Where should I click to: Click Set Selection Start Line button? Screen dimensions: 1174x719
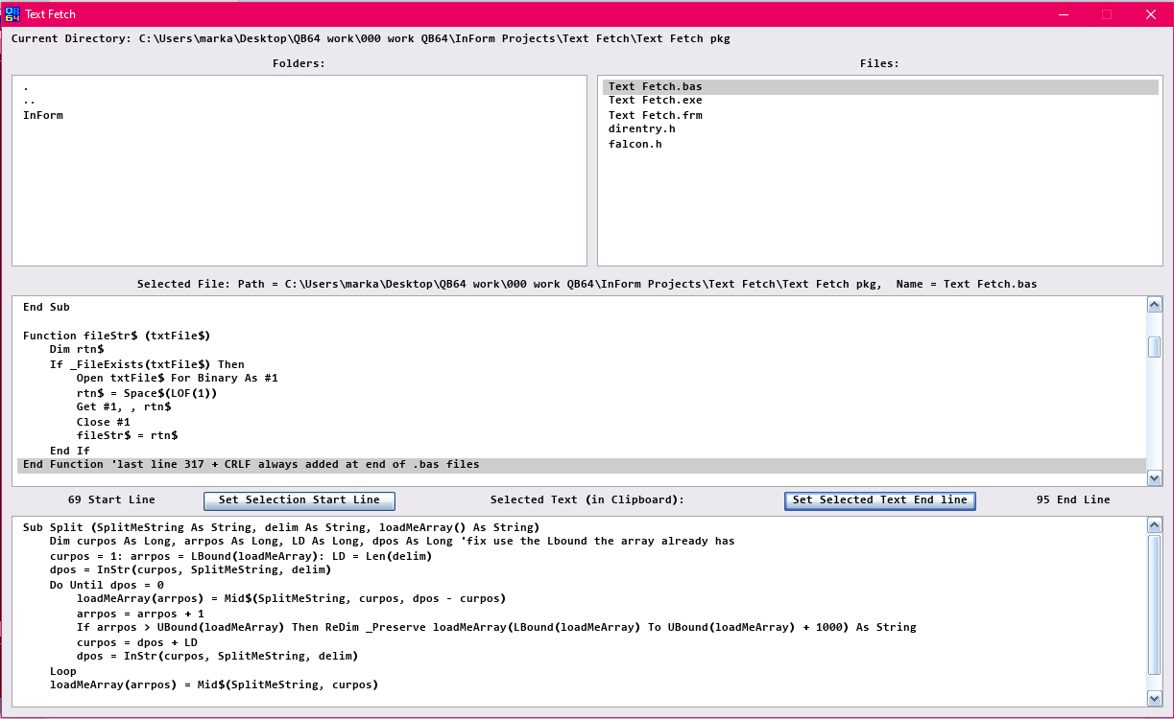299,500
